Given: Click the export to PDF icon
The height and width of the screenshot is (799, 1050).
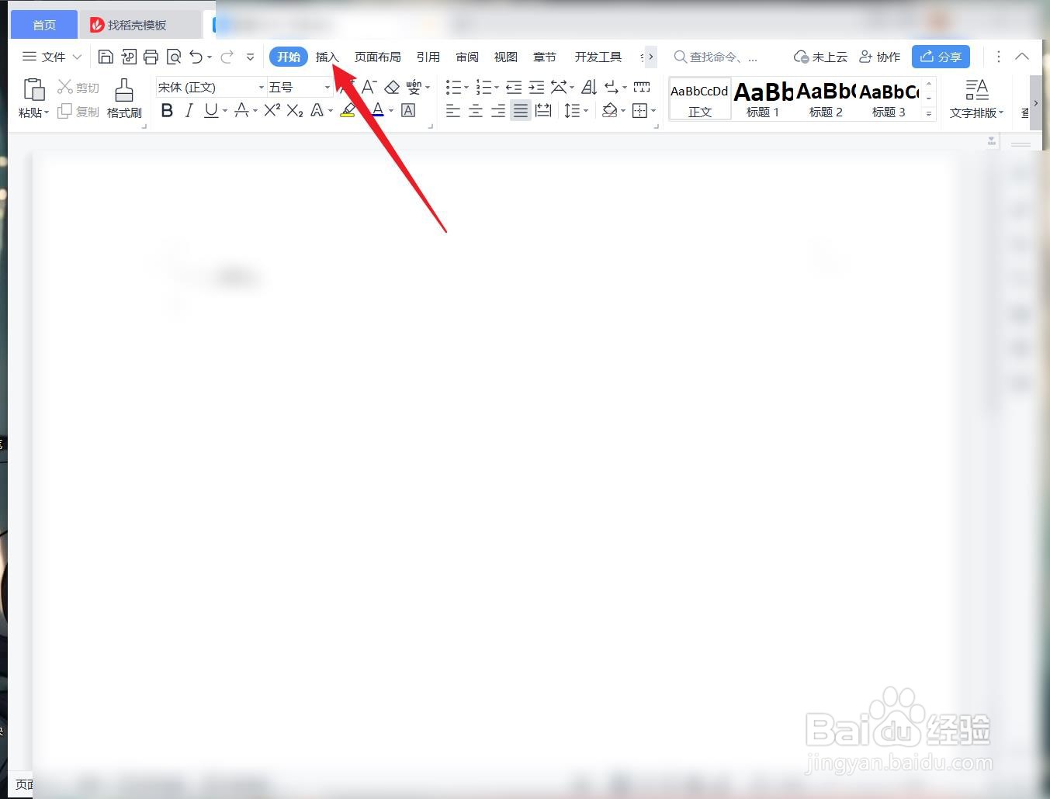Looking at the screenshot, I should (x=129, y=57).
